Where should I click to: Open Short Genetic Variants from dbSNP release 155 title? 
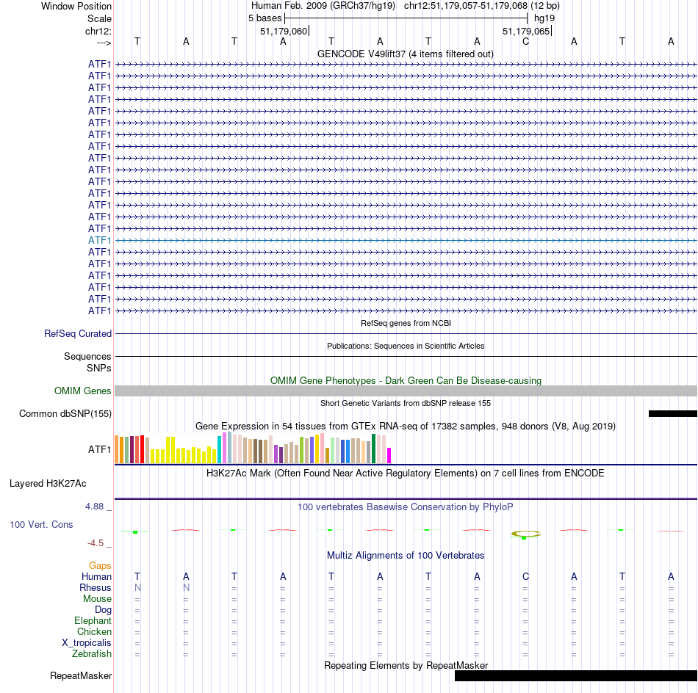tap(406, 403)
